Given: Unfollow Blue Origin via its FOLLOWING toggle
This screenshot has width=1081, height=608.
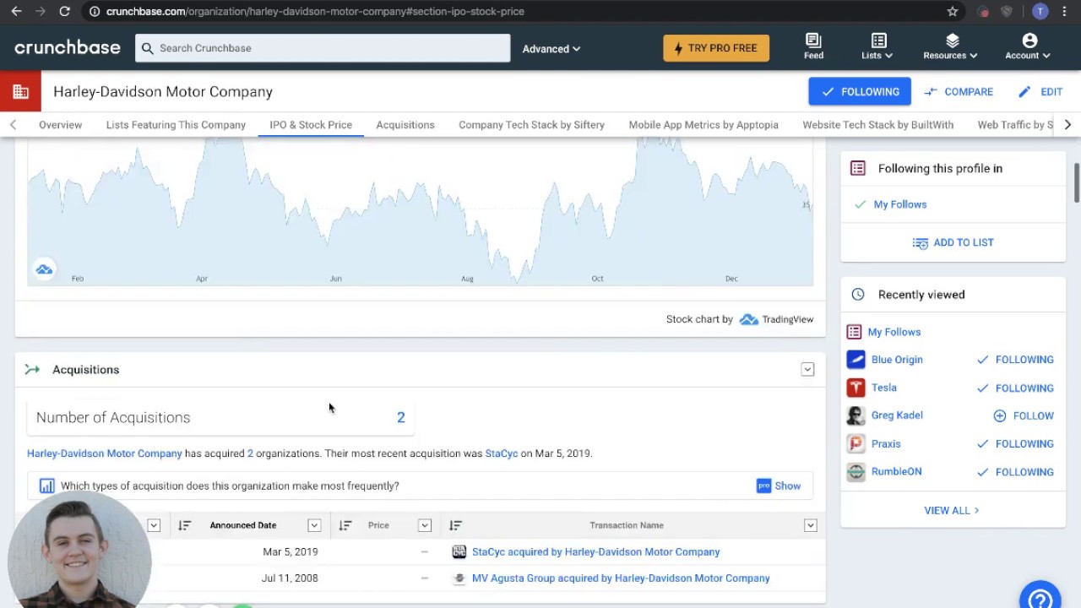Looking at the screenshot, I should (x=1015, y=360).
